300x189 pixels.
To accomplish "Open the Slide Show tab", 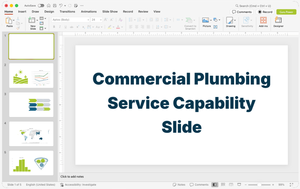I will 110,12.
